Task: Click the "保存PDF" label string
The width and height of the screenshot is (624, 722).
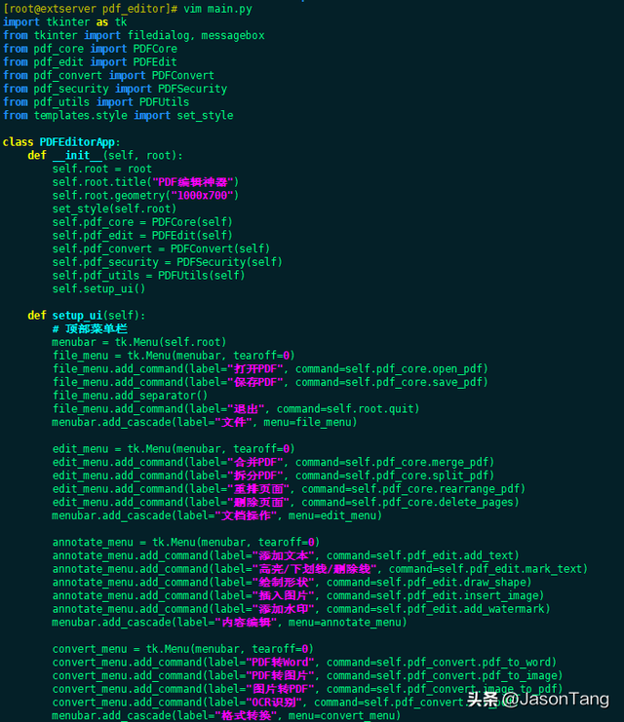Action: pos(255,383)
